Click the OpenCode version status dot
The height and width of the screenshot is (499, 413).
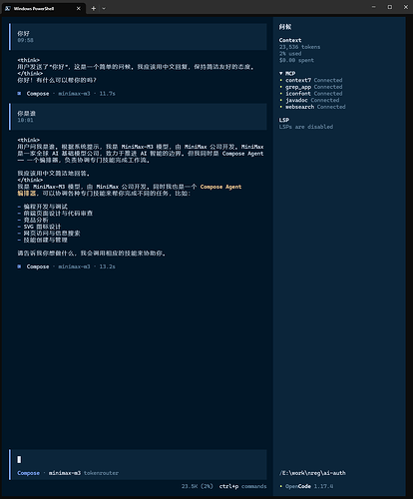point(281,486)
